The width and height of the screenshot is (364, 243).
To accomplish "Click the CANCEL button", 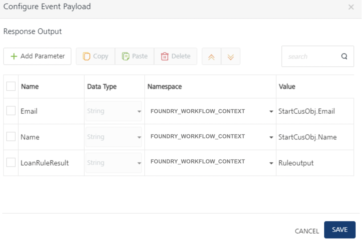I will tap(307, 231).
